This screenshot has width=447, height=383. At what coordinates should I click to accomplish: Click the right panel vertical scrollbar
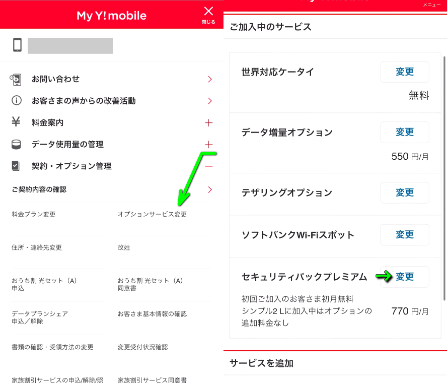pos(444,178)
